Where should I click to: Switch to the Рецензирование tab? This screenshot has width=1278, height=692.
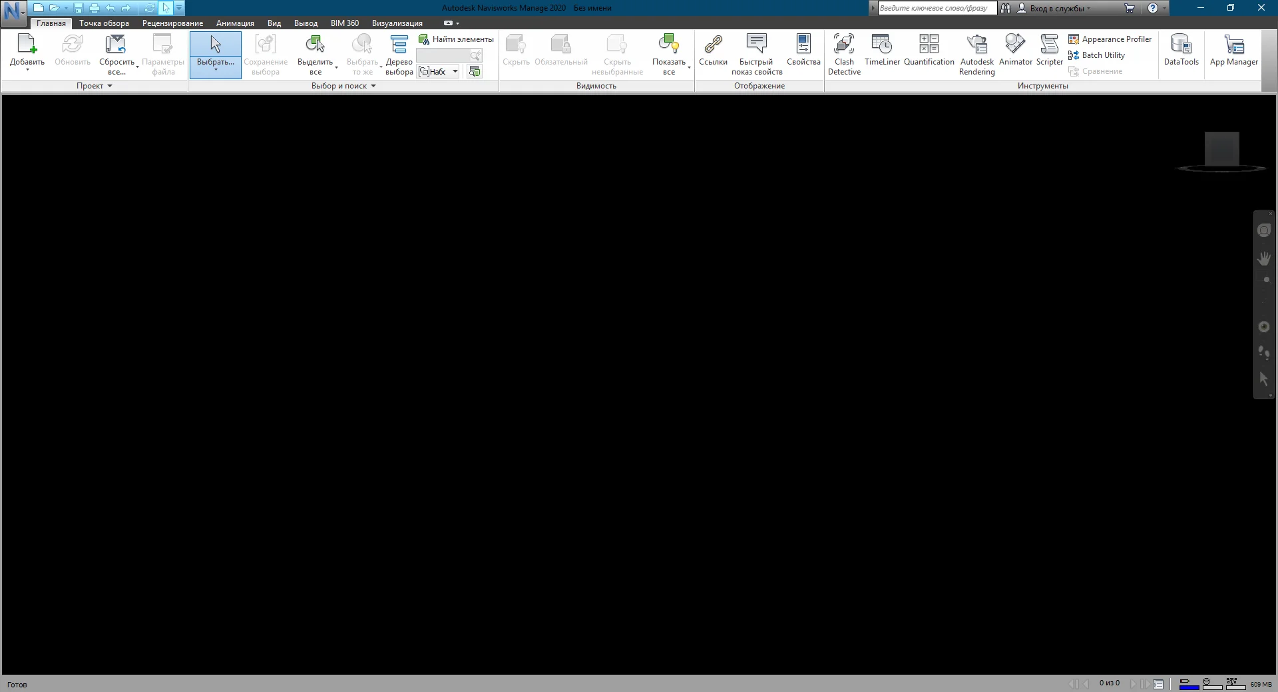172,23
